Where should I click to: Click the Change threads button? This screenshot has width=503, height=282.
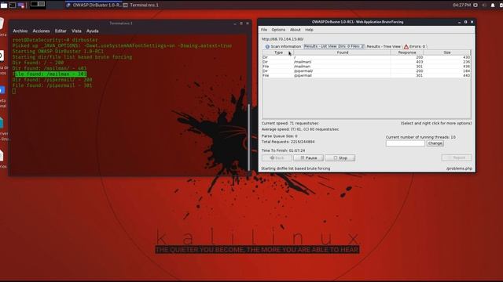[435, 143]
